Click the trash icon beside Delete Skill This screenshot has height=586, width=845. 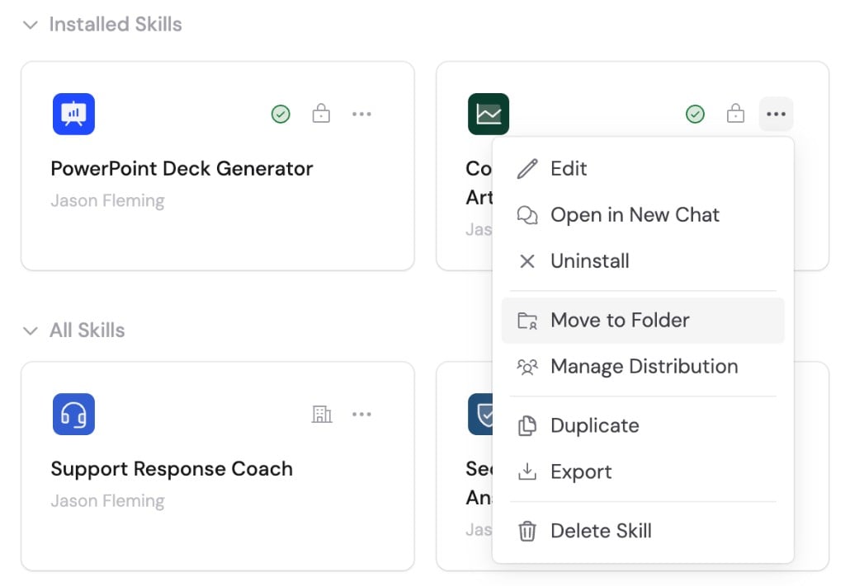[x=527, y=531]
